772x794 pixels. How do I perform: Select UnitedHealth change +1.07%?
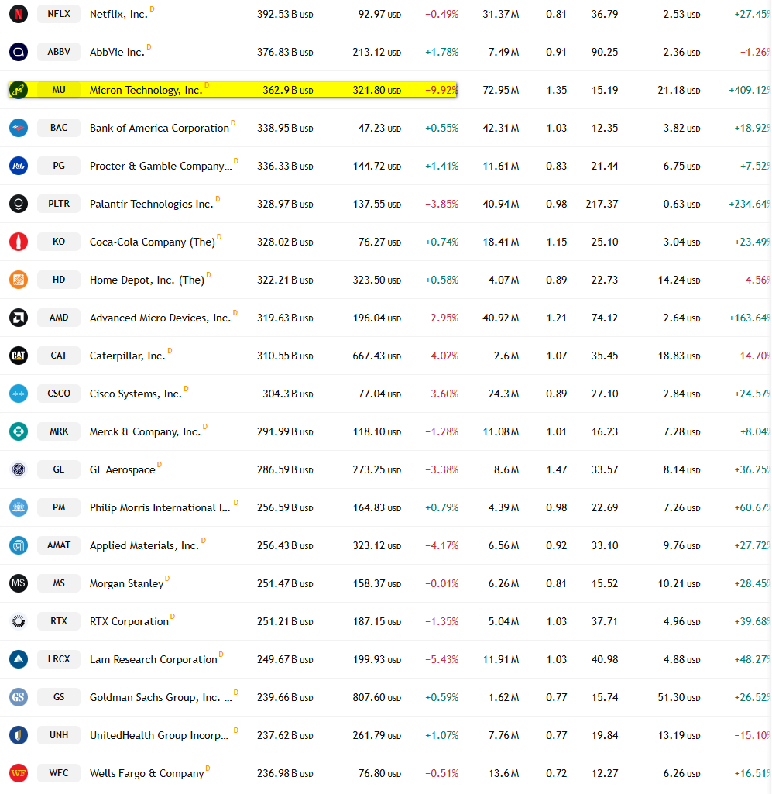[x=441, y=736]
